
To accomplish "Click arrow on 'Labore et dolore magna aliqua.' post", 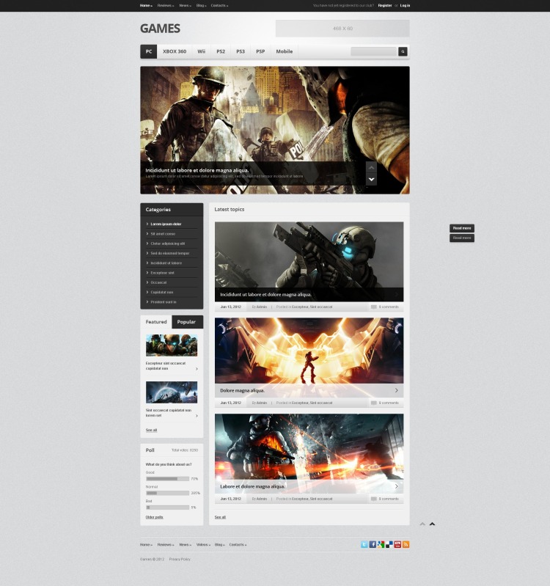I will tap(397, 486).
